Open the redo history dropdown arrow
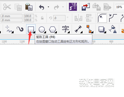The width and height of the screenshot is (124, 97). click(x=63, y=7)
